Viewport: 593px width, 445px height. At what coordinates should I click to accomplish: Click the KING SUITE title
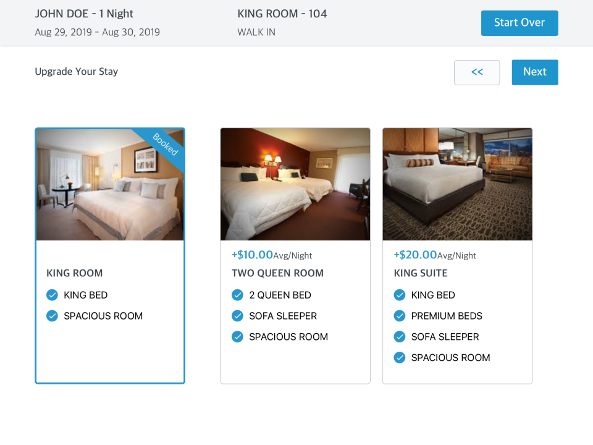[x=421, y=273]
